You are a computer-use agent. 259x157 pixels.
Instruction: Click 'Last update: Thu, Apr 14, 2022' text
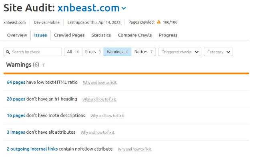click(94, 22)
